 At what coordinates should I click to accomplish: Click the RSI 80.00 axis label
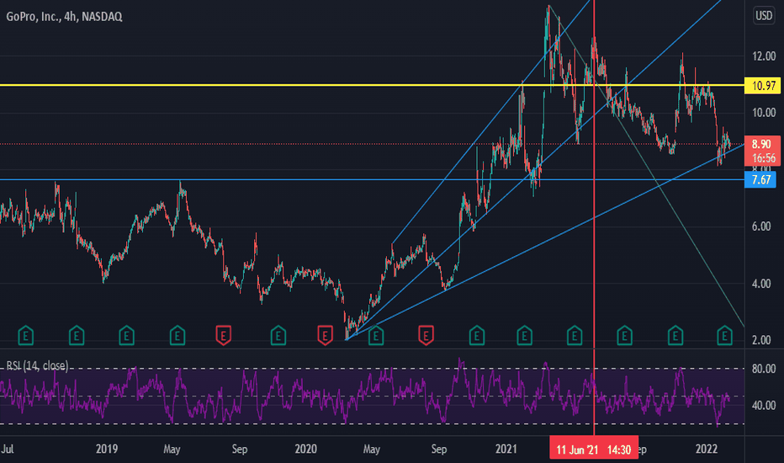764,369
